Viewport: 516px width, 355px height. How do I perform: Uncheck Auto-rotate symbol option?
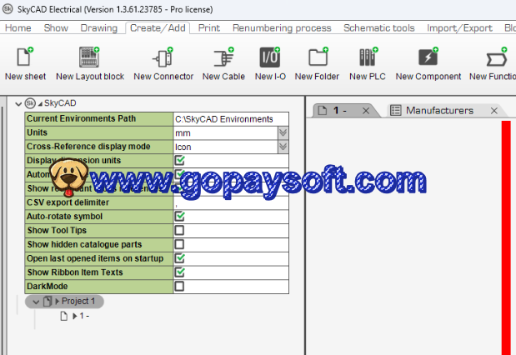179,216
